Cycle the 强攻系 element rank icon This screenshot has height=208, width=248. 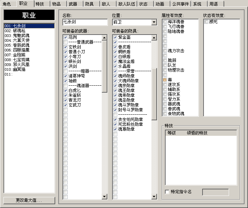pyautogui.click(x=165, y=94)
